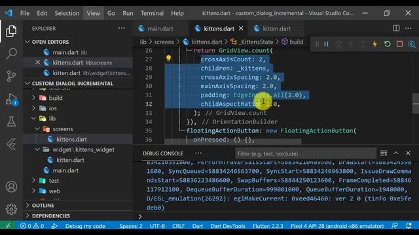Image resolution: width=419 pixels, height=235 pixels.
Task: Click the Debug my code launch configuration
Action: pyautogui.click(x=85, y=226)
